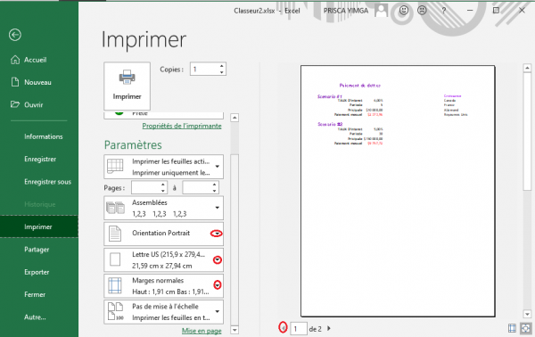
Task: Click the print preview page thumbnail
Action: [398, 191]
